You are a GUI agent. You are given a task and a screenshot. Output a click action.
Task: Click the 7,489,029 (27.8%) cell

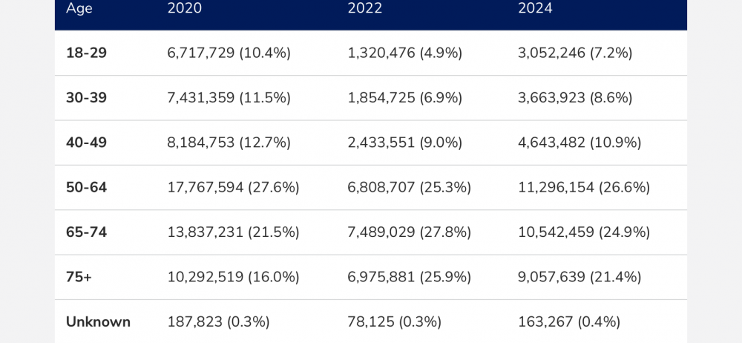[x=409, y=232]
